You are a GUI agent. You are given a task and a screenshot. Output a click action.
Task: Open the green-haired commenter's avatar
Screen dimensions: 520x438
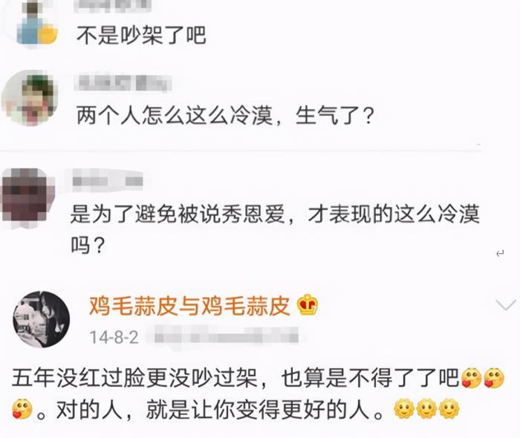tap(30, 98)
